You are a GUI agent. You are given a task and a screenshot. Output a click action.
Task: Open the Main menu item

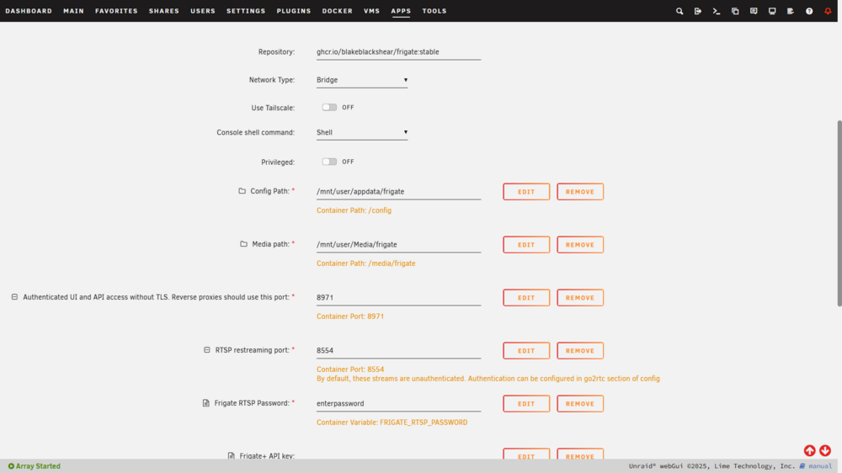click(73, 11)
